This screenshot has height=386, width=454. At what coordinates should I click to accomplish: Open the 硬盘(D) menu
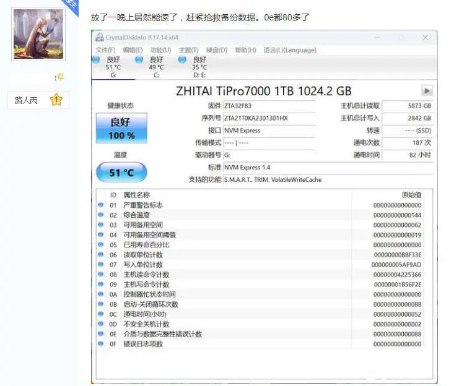tap(216, 50)
